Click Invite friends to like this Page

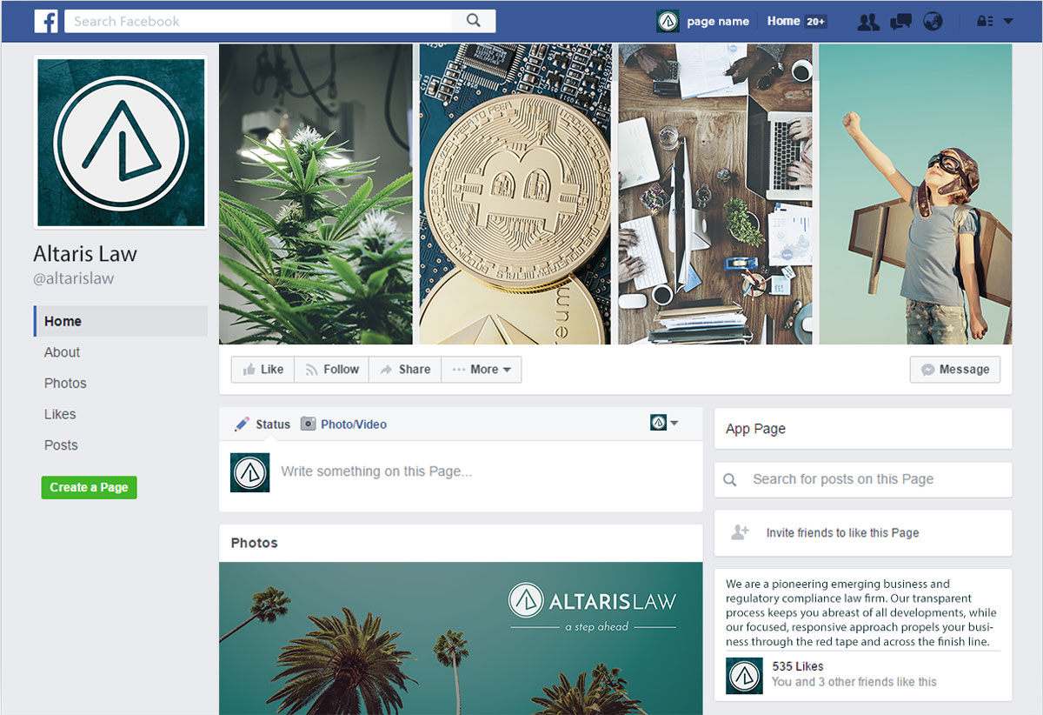pos(842,533)
